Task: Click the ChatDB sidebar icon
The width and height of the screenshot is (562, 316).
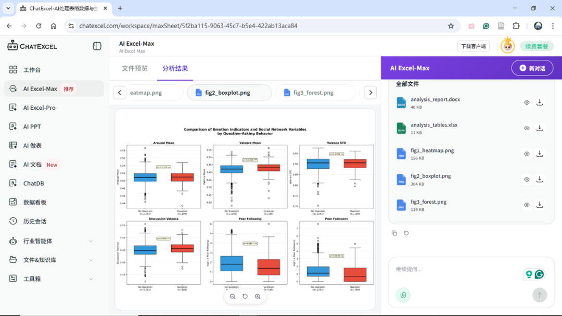Action: [x=13, y=183]
